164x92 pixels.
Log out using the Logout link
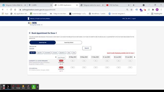coord(134,19)
